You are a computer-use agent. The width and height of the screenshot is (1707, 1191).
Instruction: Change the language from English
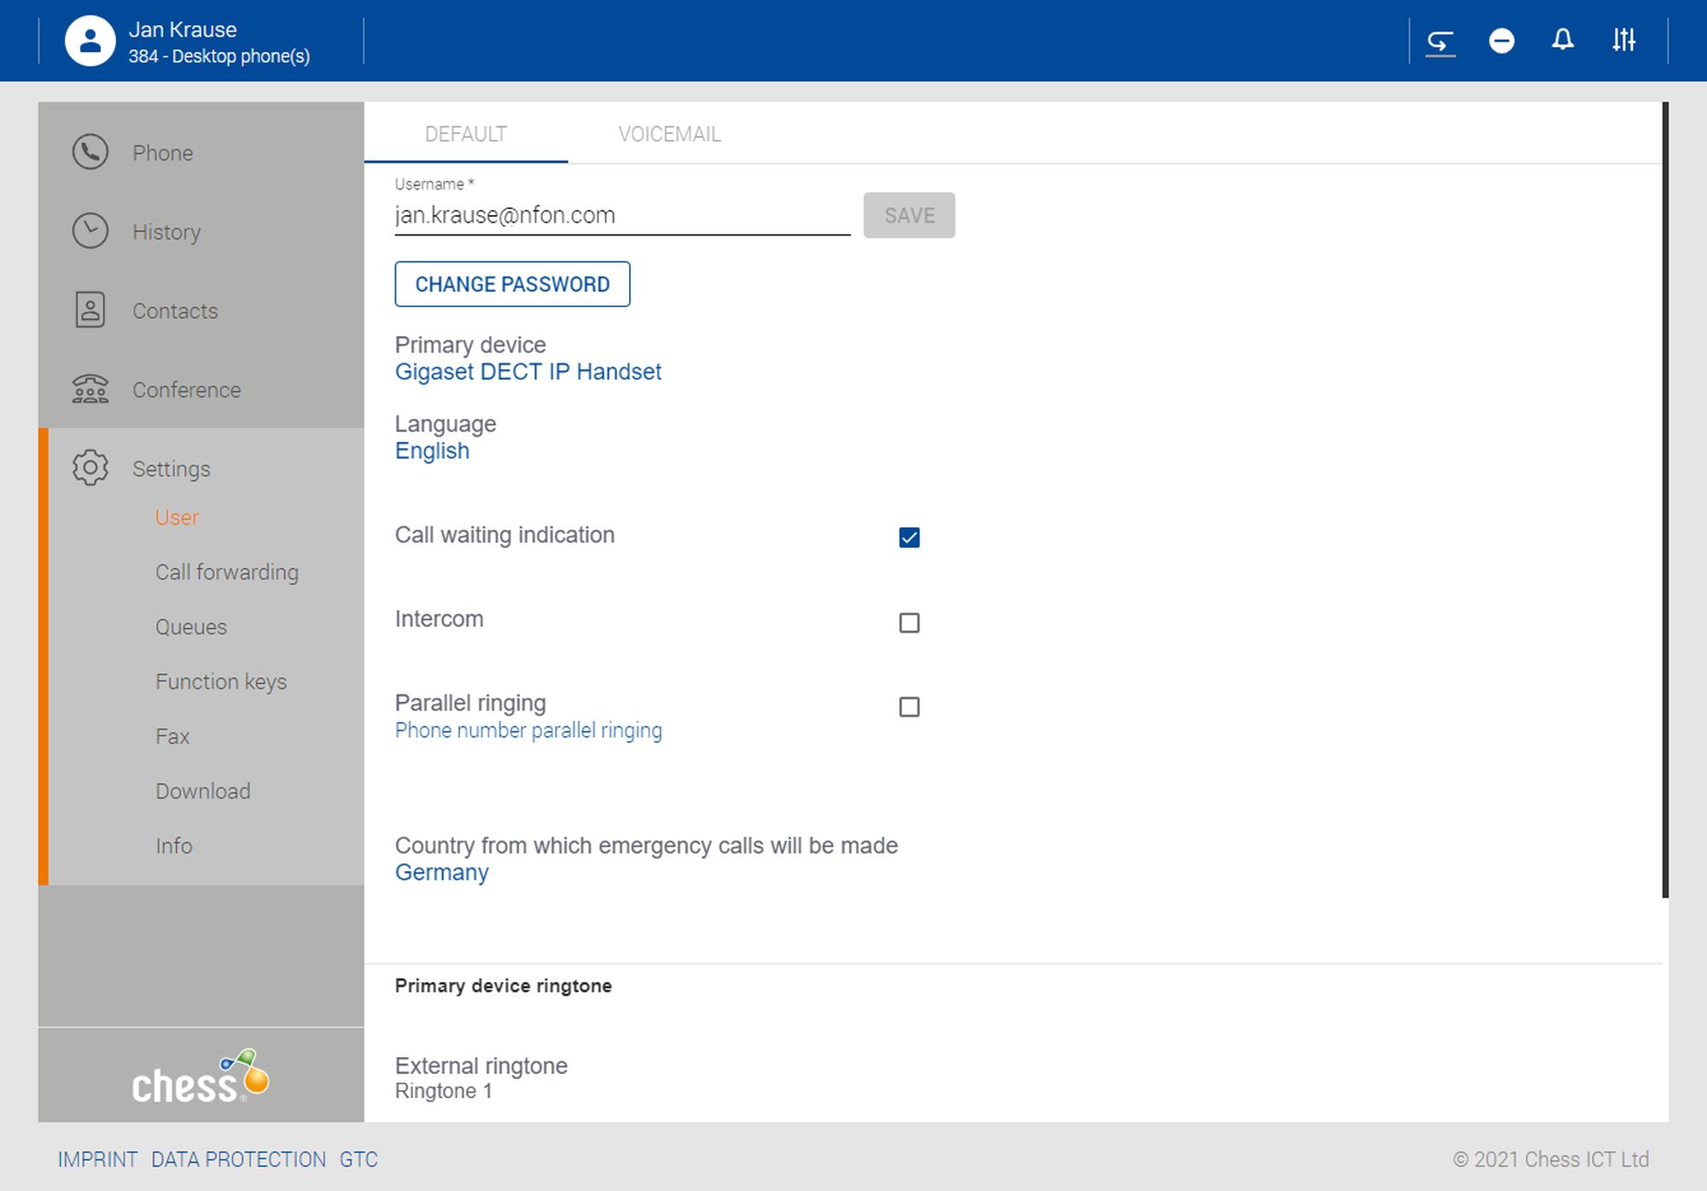point(432,451)
